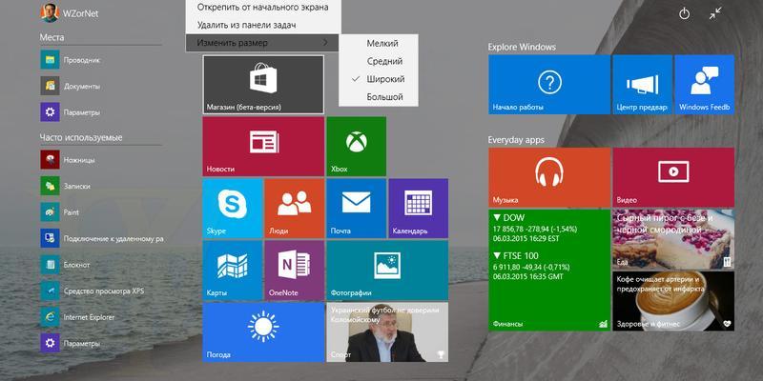Click the WZorNet user account
The width and height of the screenshot is (763, 381).
(x=69, y=13)
